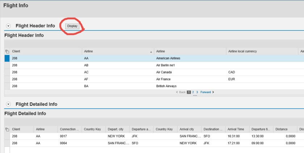Click the Back chevron arrow
The width and height of the screenshot is (304, 153).
click(x=177, y=92)
